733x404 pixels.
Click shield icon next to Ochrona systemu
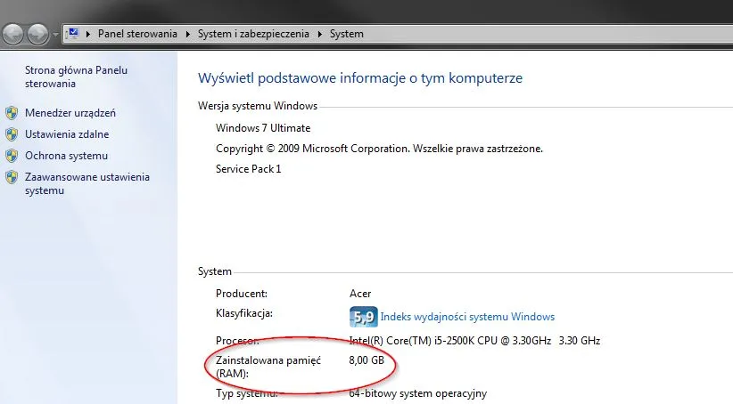[12, 156]
